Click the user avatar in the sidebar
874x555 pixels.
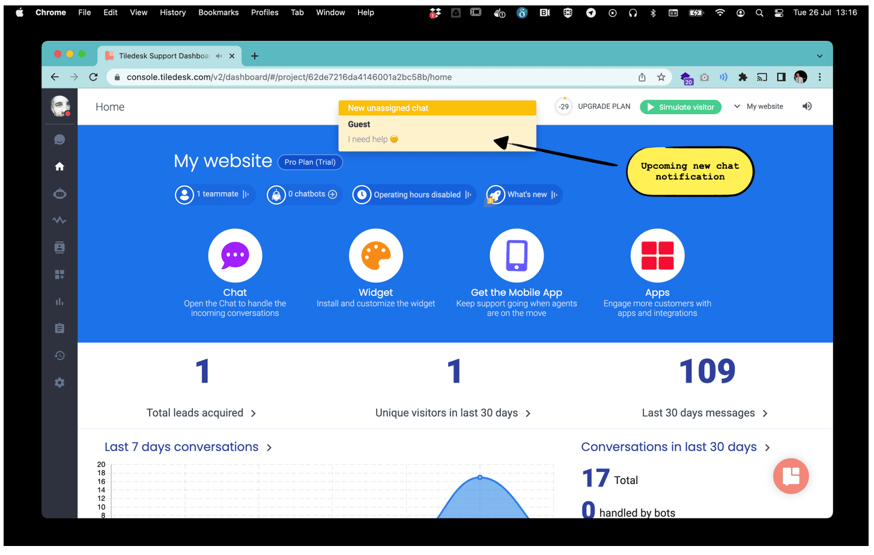pos(60,106)
